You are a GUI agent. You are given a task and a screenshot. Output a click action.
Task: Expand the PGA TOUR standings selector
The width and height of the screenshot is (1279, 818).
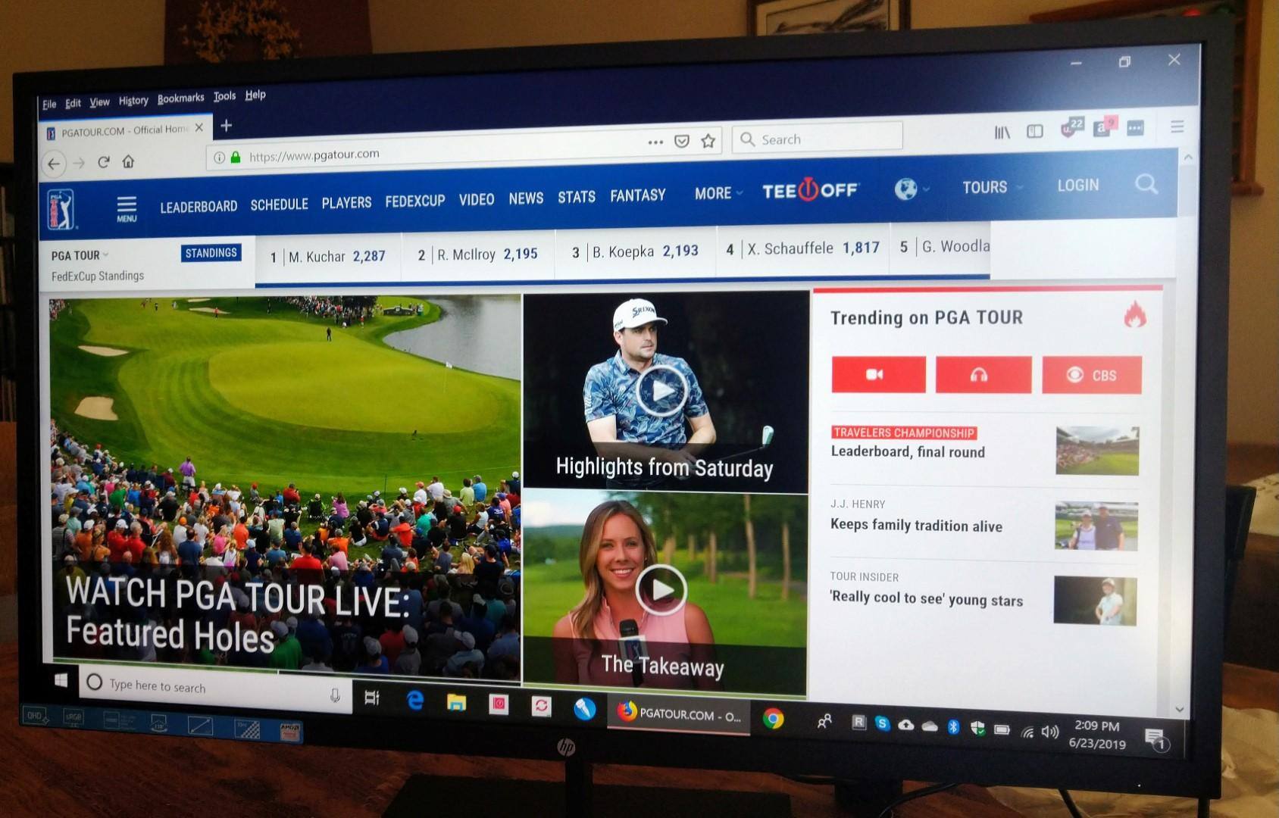click(x=80, y=255)
